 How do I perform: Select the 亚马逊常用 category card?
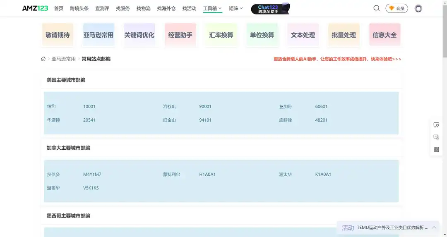(99, 35)
